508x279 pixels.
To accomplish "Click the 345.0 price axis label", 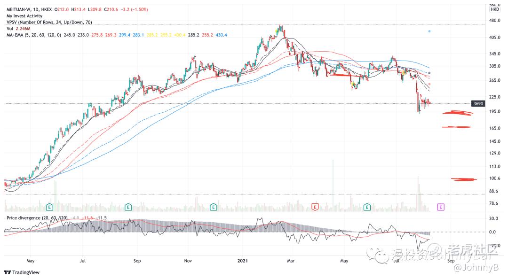I will pos(495,54).
